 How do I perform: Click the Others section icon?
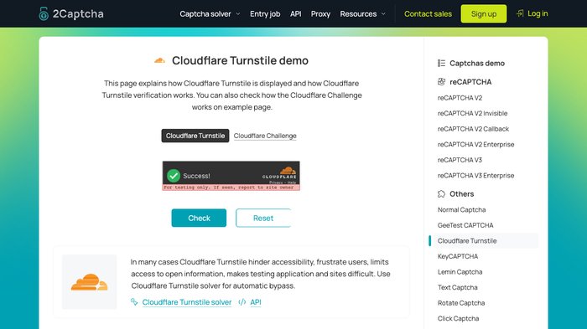pyautogui.click(x=441, y=193)
